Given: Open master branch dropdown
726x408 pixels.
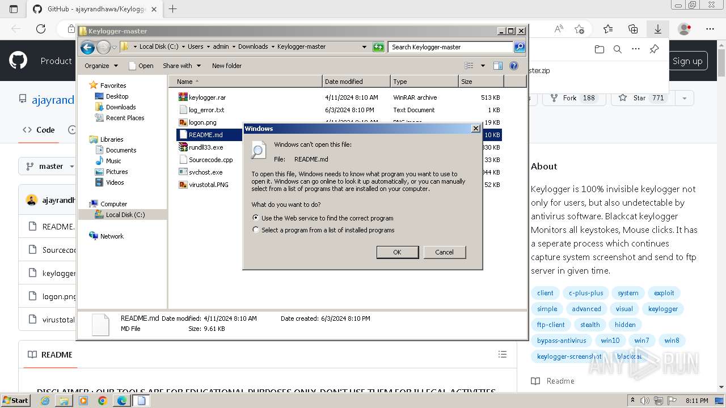Looking at the screenshot, I should [51, 167].
